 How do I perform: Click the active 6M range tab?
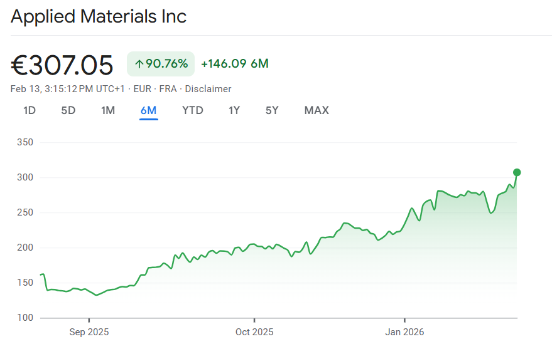click(149, 111)
